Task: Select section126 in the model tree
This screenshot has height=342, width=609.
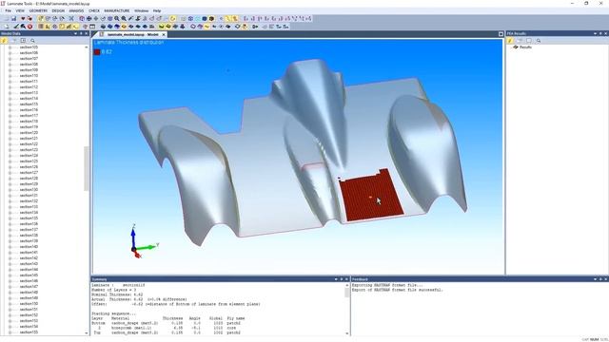Action: [29, 167]
